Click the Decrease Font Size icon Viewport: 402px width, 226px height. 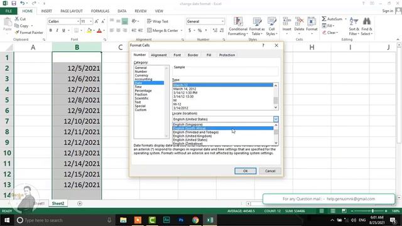pos(103,21)
